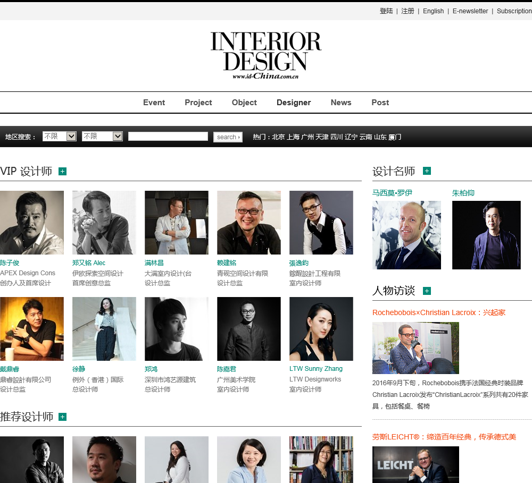532x483 pixels.
Task: Open the second 不限 region dropdown
Action: 102,136
